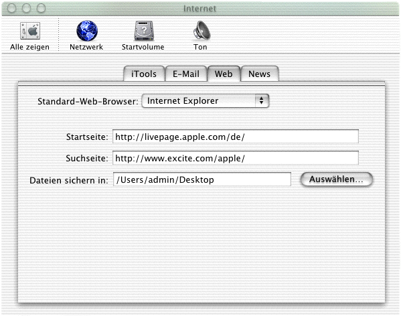Image resolution: width=401 pixels, height=316 pixels.
Task: Click the Internet window title bar
Action: pos(199,9)
